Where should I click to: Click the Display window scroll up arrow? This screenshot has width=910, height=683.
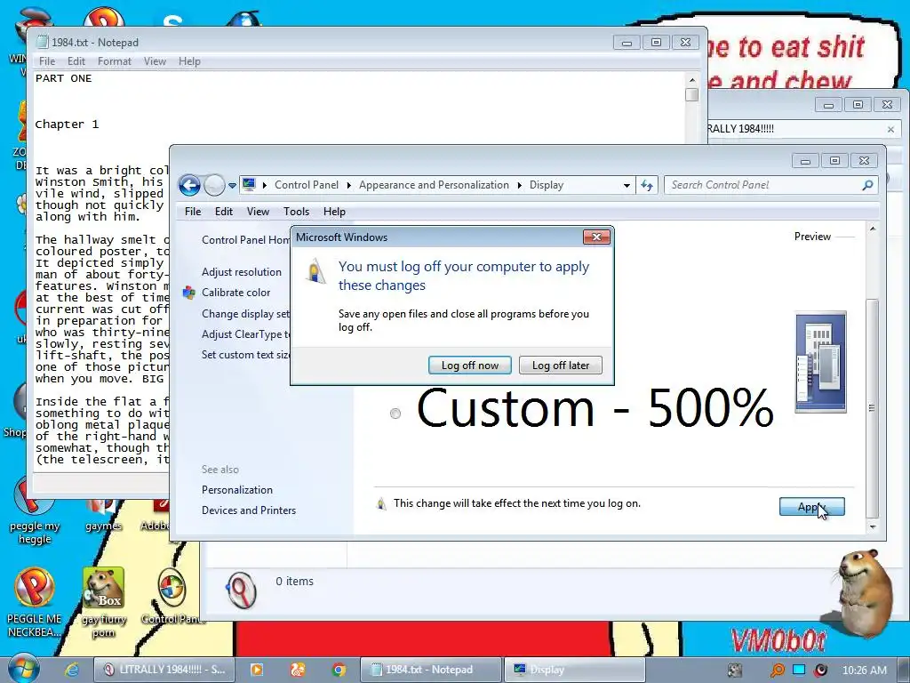coord(873,229)
